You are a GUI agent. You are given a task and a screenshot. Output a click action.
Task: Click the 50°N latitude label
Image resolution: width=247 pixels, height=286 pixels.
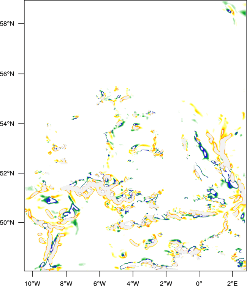tap(7, 223)
